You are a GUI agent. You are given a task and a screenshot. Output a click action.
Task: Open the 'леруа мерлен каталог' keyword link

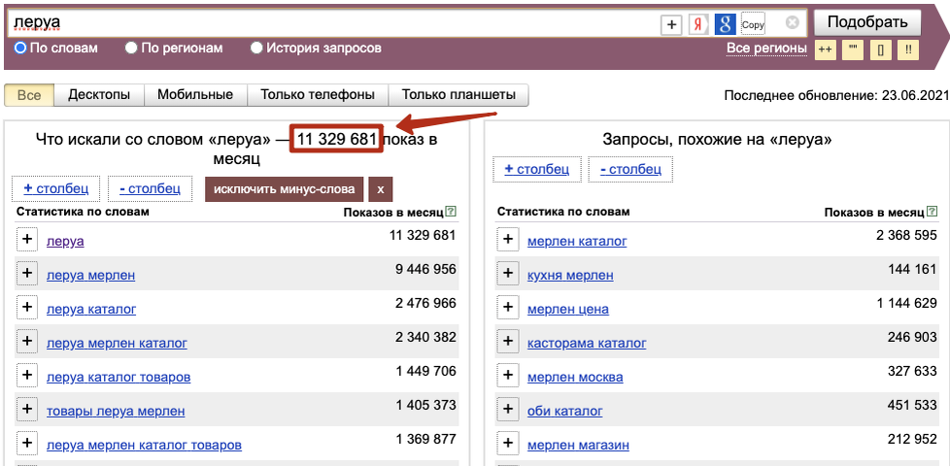117,343
